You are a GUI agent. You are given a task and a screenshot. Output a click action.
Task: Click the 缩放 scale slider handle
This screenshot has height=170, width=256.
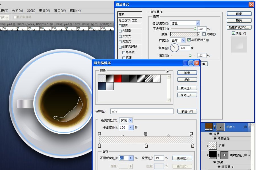click(190, 56)
